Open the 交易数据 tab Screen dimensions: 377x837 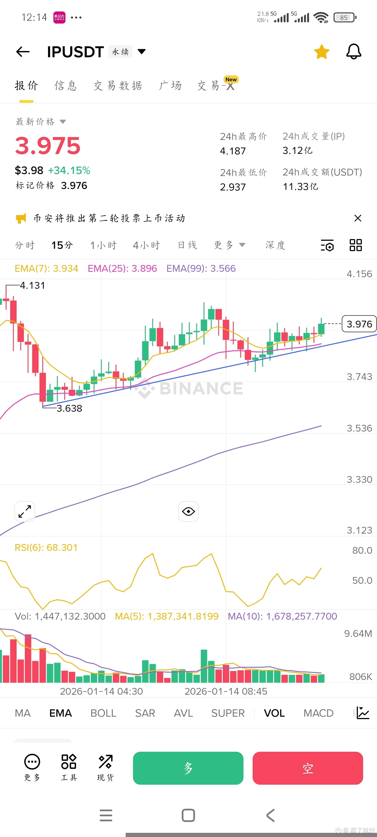[x=118, y=86]
